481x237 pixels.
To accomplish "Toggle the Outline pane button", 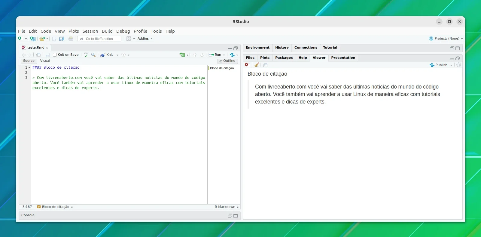I will point(227,61).
